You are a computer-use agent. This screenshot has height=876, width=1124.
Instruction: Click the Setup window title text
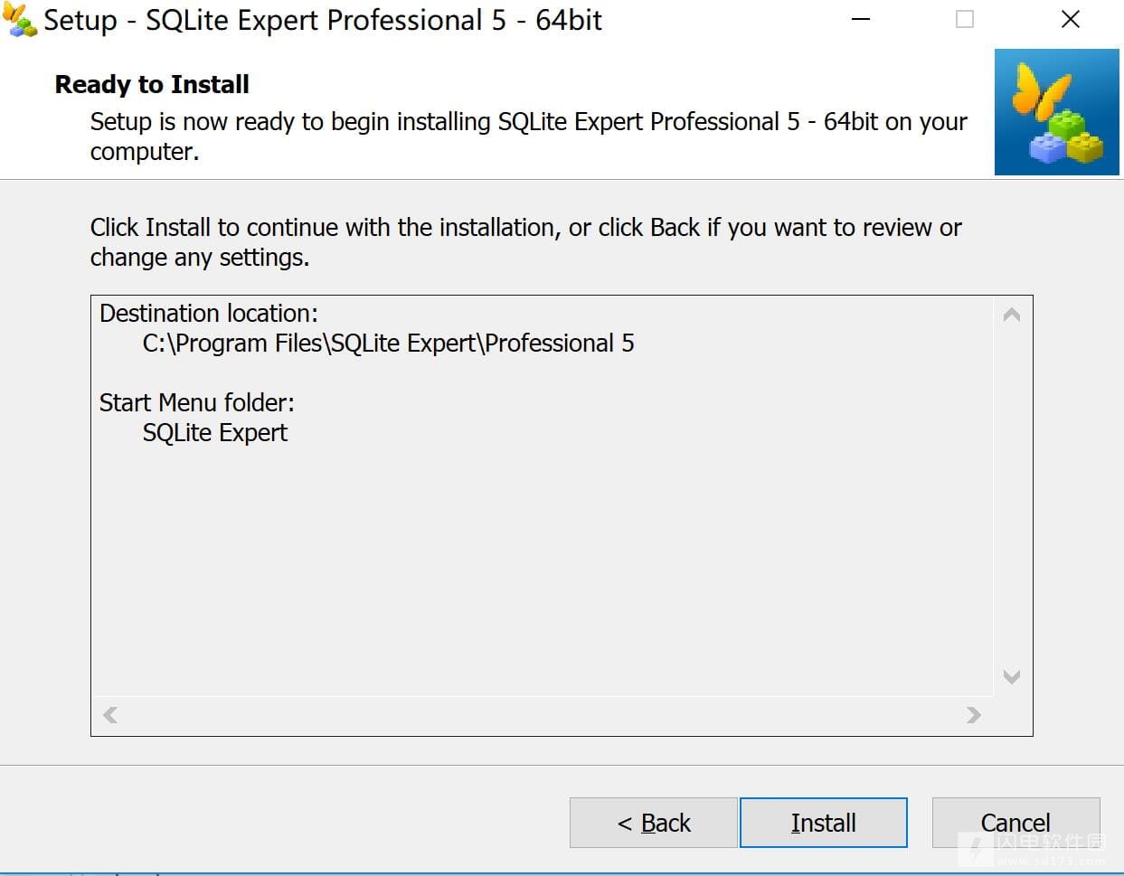pyautogui.click(x=323, y=21)
